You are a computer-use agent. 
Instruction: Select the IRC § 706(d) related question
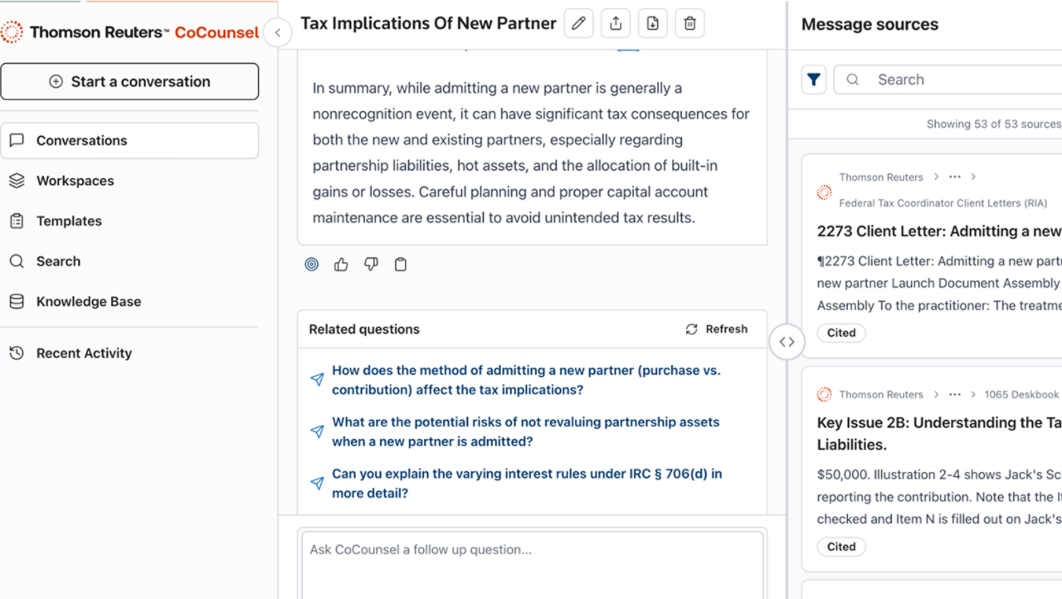click(526, 484)
